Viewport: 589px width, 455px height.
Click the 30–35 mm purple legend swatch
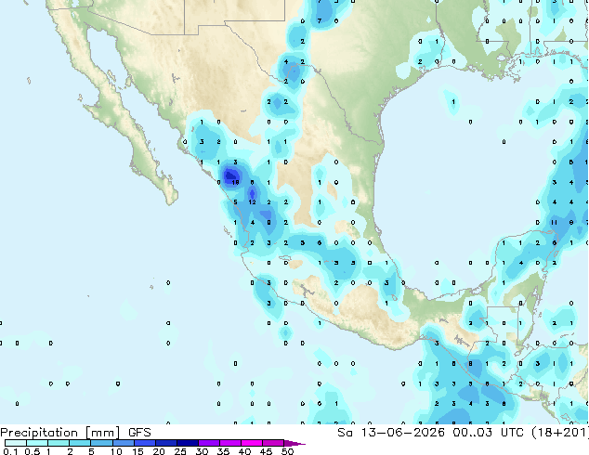point(208,443)
